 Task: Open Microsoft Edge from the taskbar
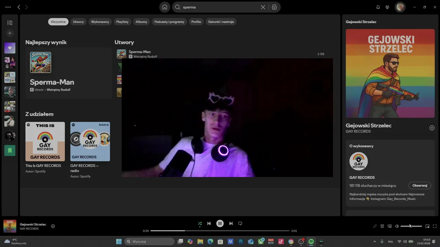coord(210,242)
